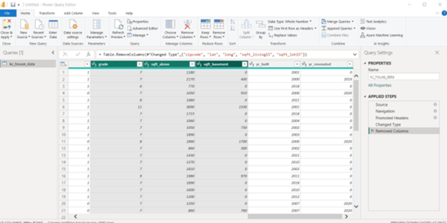Open the sqft_basement column filter dropdown
This screenshot has height=223, width=447.
point(245,64)
